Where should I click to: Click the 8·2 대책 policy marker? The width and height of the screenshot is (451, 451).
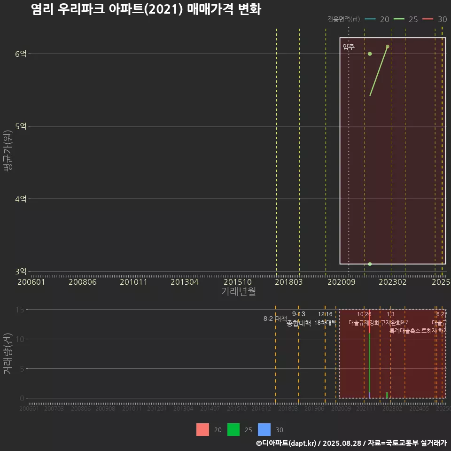click(276, 319)
